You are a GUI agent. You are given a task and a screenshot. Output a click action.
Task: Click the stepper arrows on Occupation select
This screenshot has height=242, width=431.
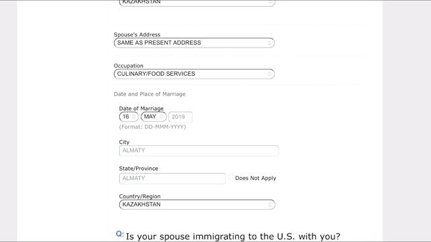click(269, 74)
